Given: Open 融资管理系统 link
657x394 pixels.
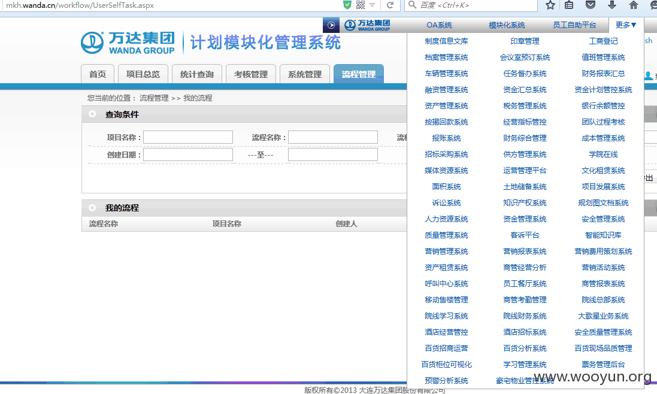Looking at the screenshot, I should [446, 90].
